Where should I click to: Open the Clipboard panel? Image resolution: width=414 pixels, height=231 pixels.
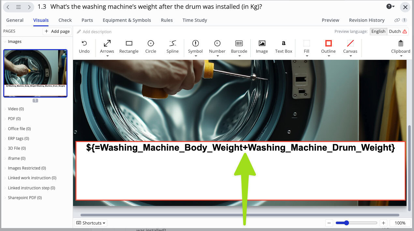(400, 47)
